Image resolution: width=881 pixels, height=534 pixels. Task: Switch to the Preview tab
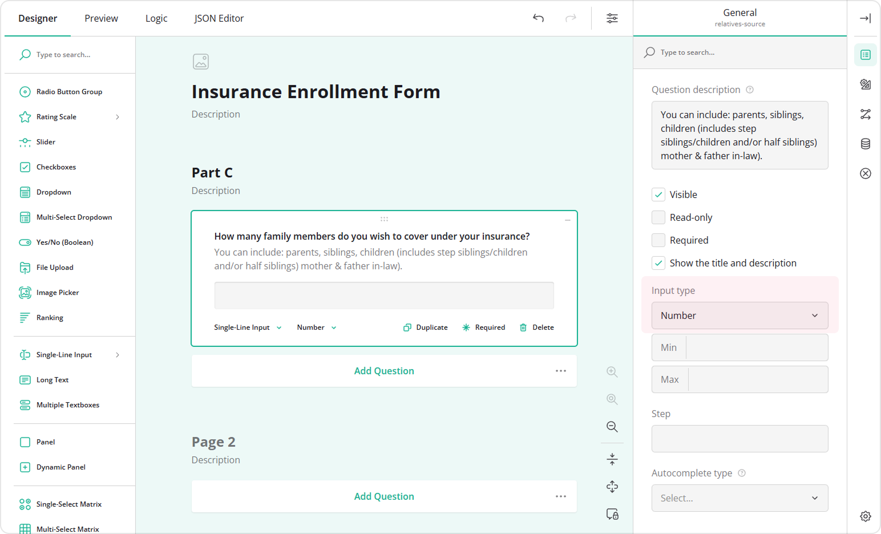click(101, 18)
